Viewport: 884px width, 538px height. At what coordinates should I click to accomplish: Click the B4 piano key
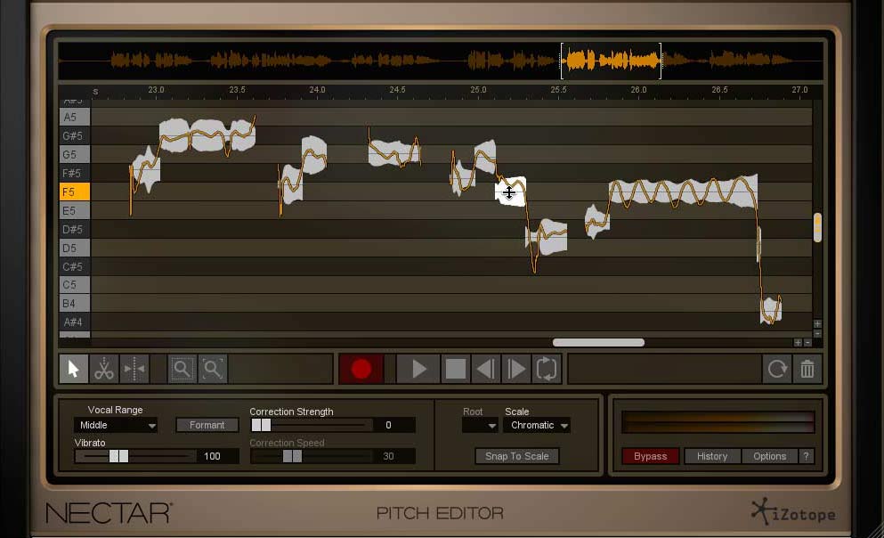tap(75, 304)
